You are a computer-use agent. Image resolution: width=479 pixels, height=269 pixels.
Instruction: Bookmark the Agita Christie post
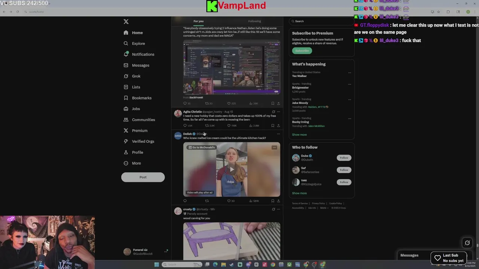(x=273, y=126)
